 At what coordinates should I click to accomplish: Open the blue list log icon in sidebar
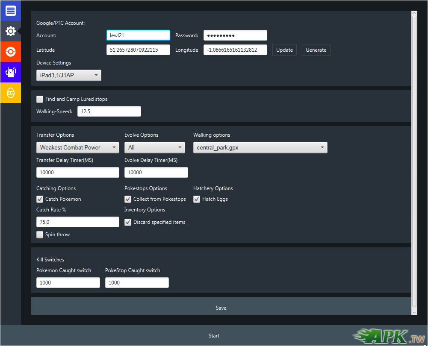pos(10,11)
